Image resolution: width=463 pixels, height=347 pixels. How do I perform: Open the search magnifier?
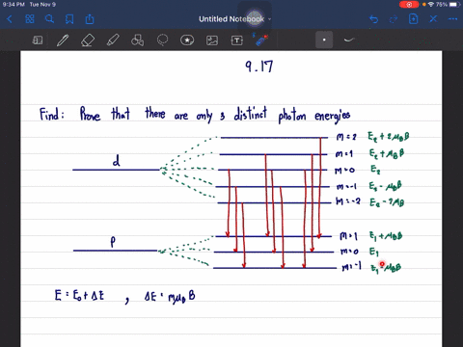(49, 19)
